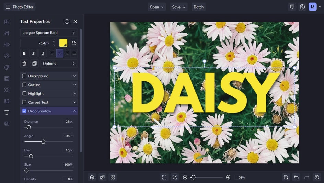Click the Bold formatting icon
324x183 pixels.
coord(24,53)
